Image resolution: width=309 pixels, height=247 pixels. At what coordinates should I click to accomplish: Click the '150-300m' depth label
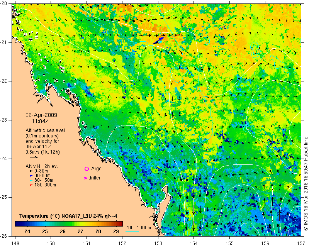[45, 185]
